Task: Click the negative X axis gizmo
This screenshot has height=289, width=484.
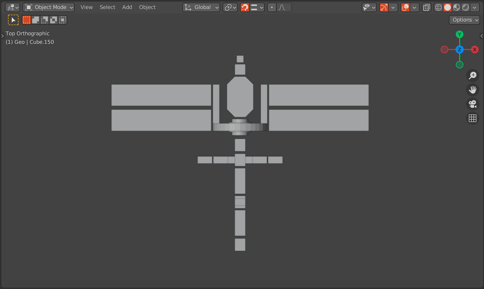Action: [444, 50]
